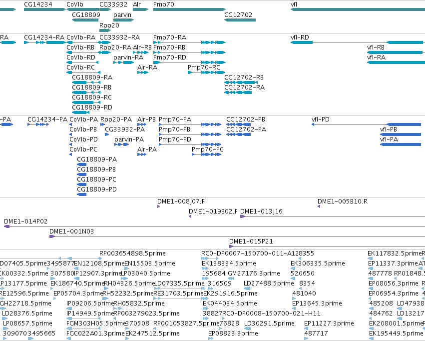Click protein vfl-PB
Viewport: 425px width, 341px height.
(389, 129)
